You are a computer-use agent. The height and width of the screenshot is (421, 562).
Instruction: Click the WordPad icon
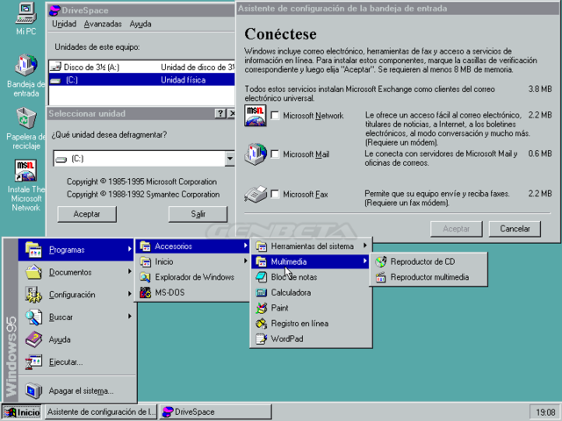coord(262,339)
